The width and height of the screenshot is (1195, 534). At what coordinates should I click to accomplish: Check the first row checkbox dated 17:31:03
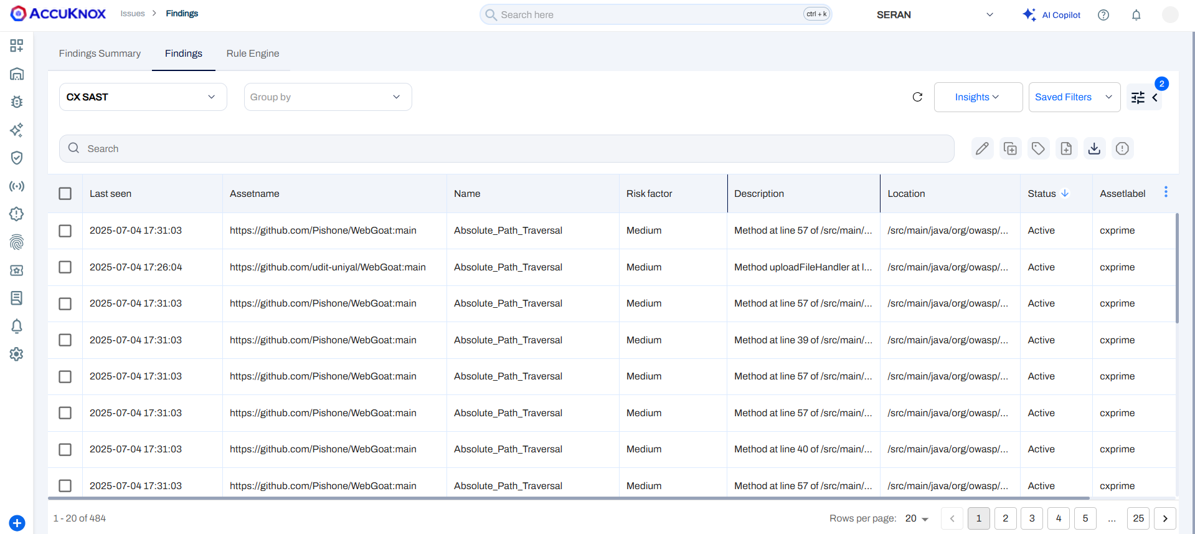[x=65, y=231]
